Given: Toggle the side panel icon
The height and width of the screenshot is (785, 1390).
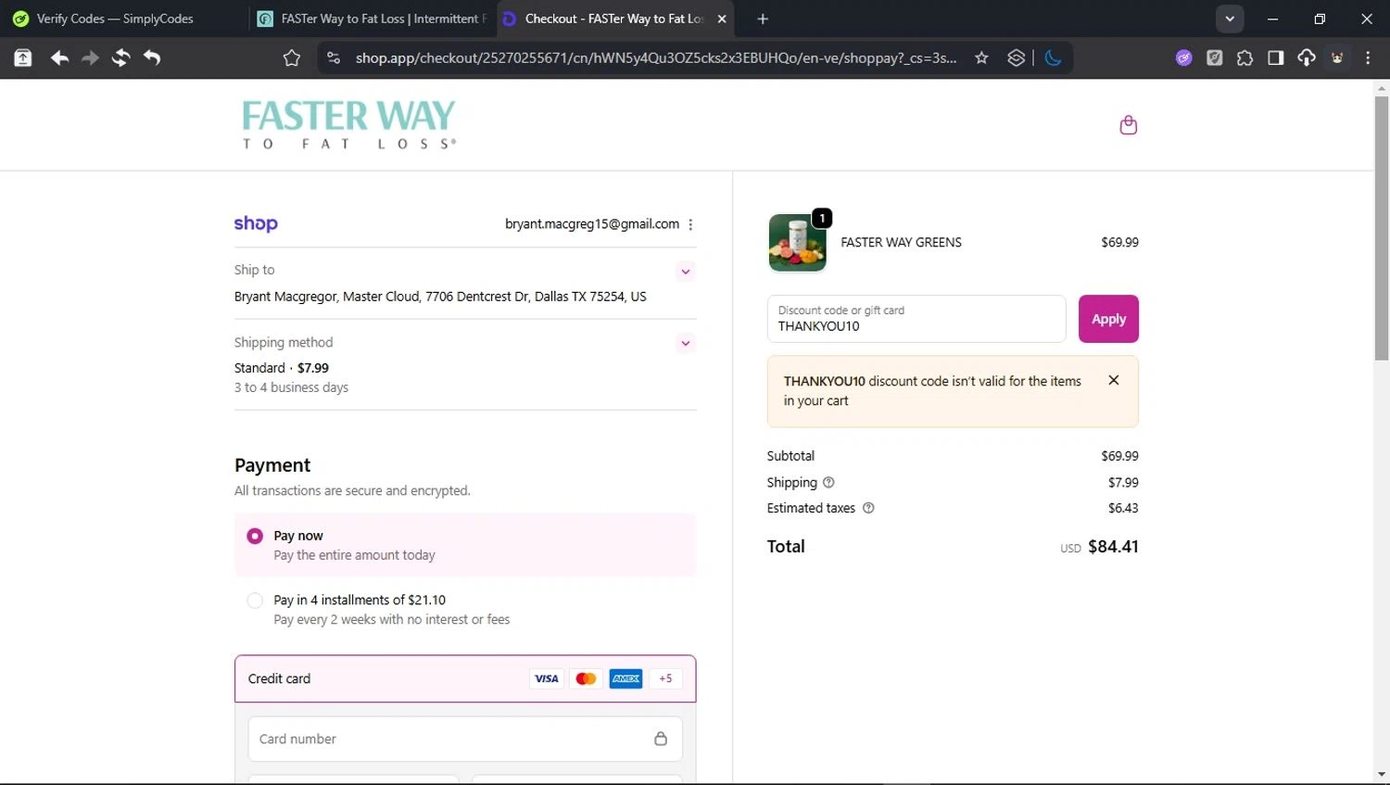Looking at the screenshot, I should [1275, 58].
